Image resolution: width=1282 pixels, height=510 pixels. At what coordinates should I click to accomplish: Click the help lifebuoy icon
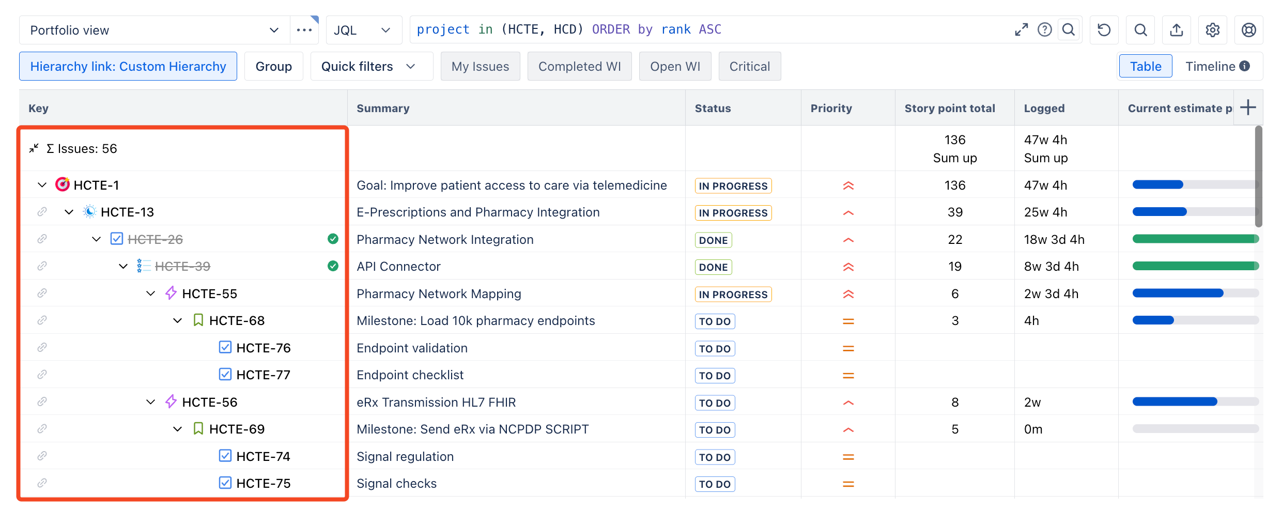1248,30
